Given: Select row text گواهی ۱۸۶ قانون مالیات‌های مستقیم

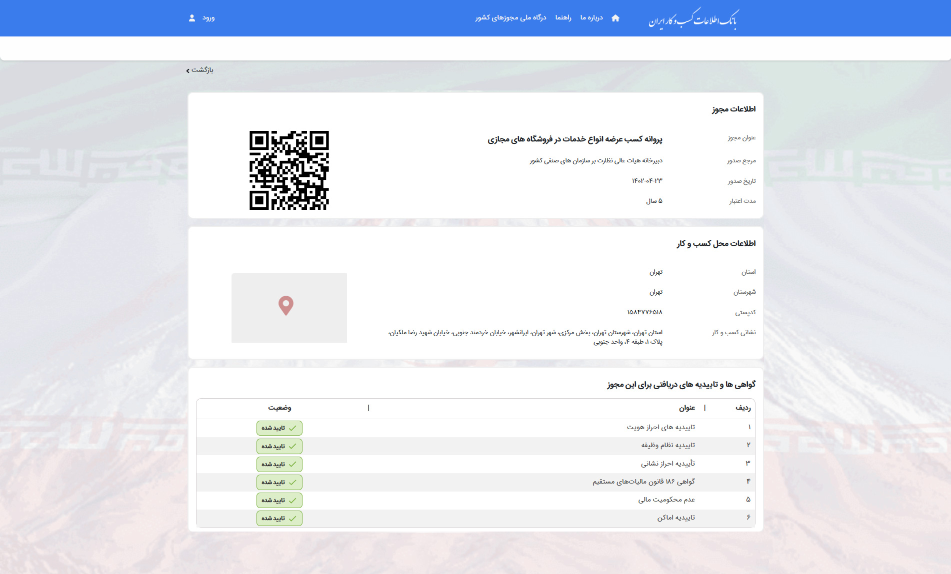Looking at the screenshot, I should (644, 482).
